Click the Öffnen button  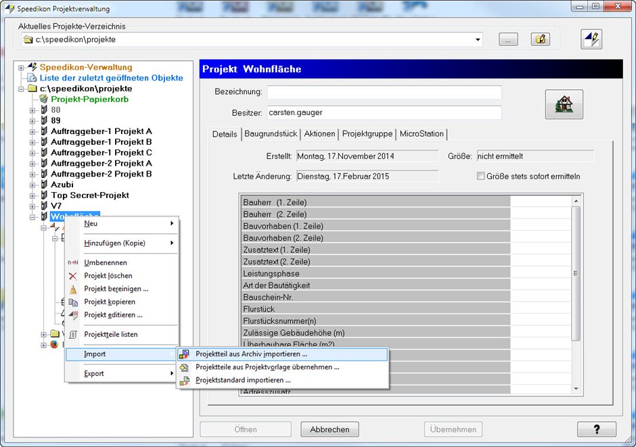click(x=246, y=429)
